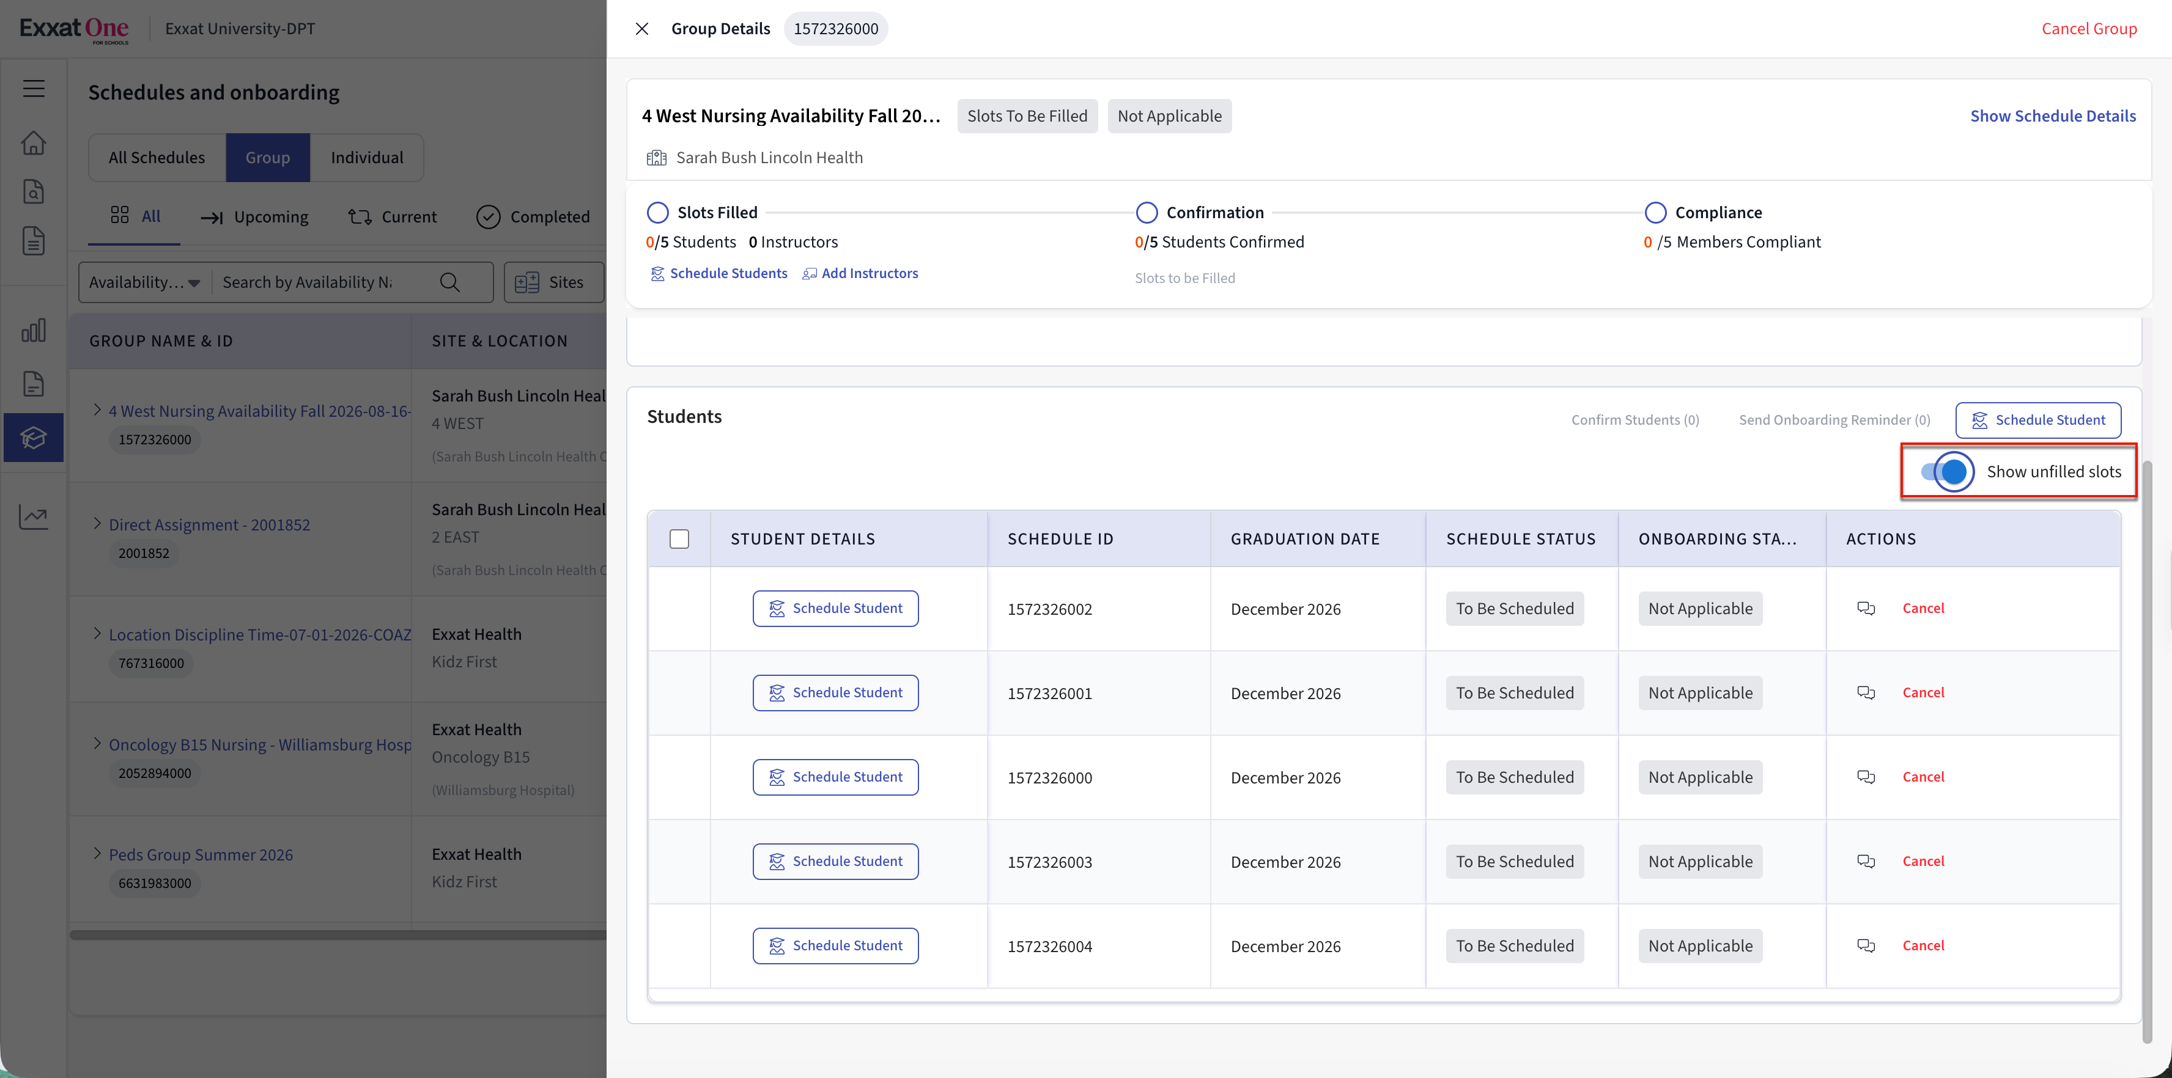Open the bar chart reports sidebar icon
The height and width of the screenshot is (1078, 2172).
click(34, 331)
